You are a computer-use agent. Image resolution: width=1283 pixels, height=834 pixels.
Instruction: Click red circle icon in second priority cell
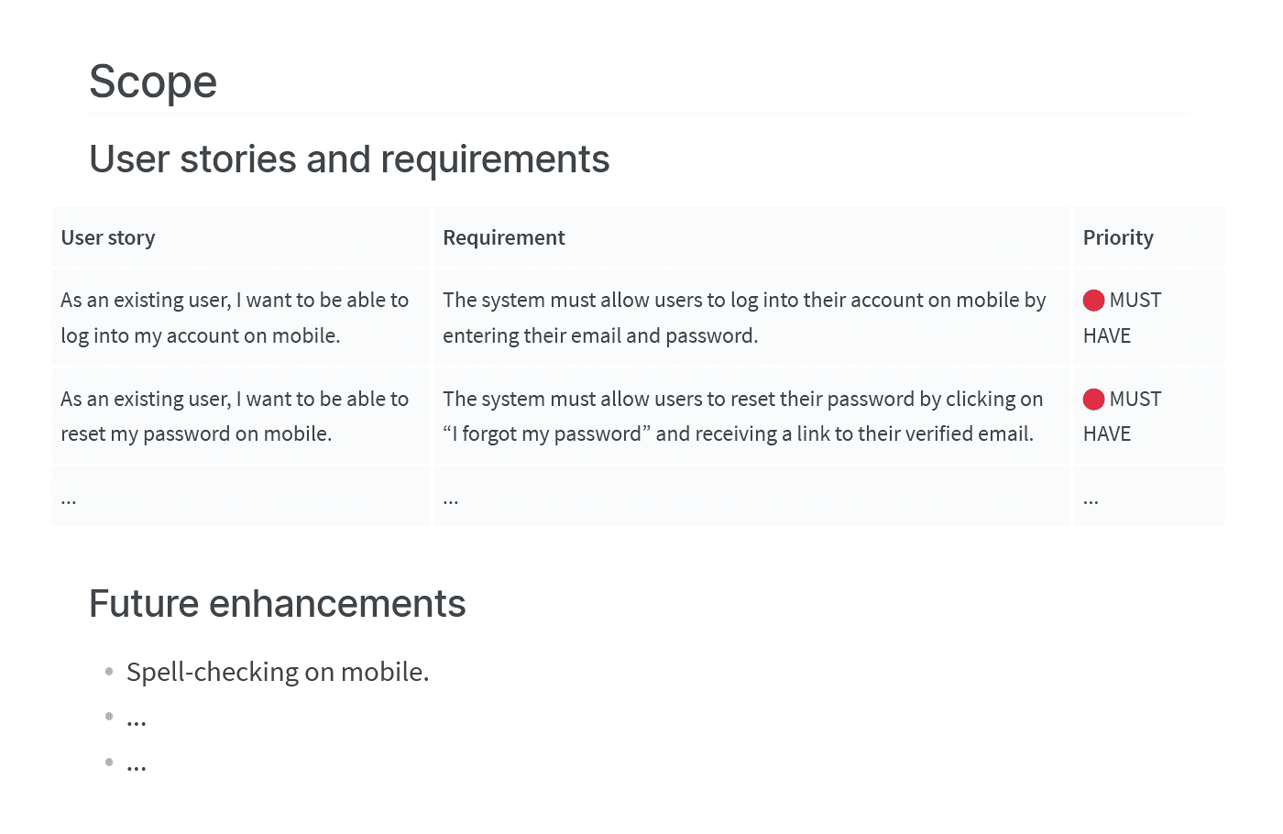(x=1093, y=400)
